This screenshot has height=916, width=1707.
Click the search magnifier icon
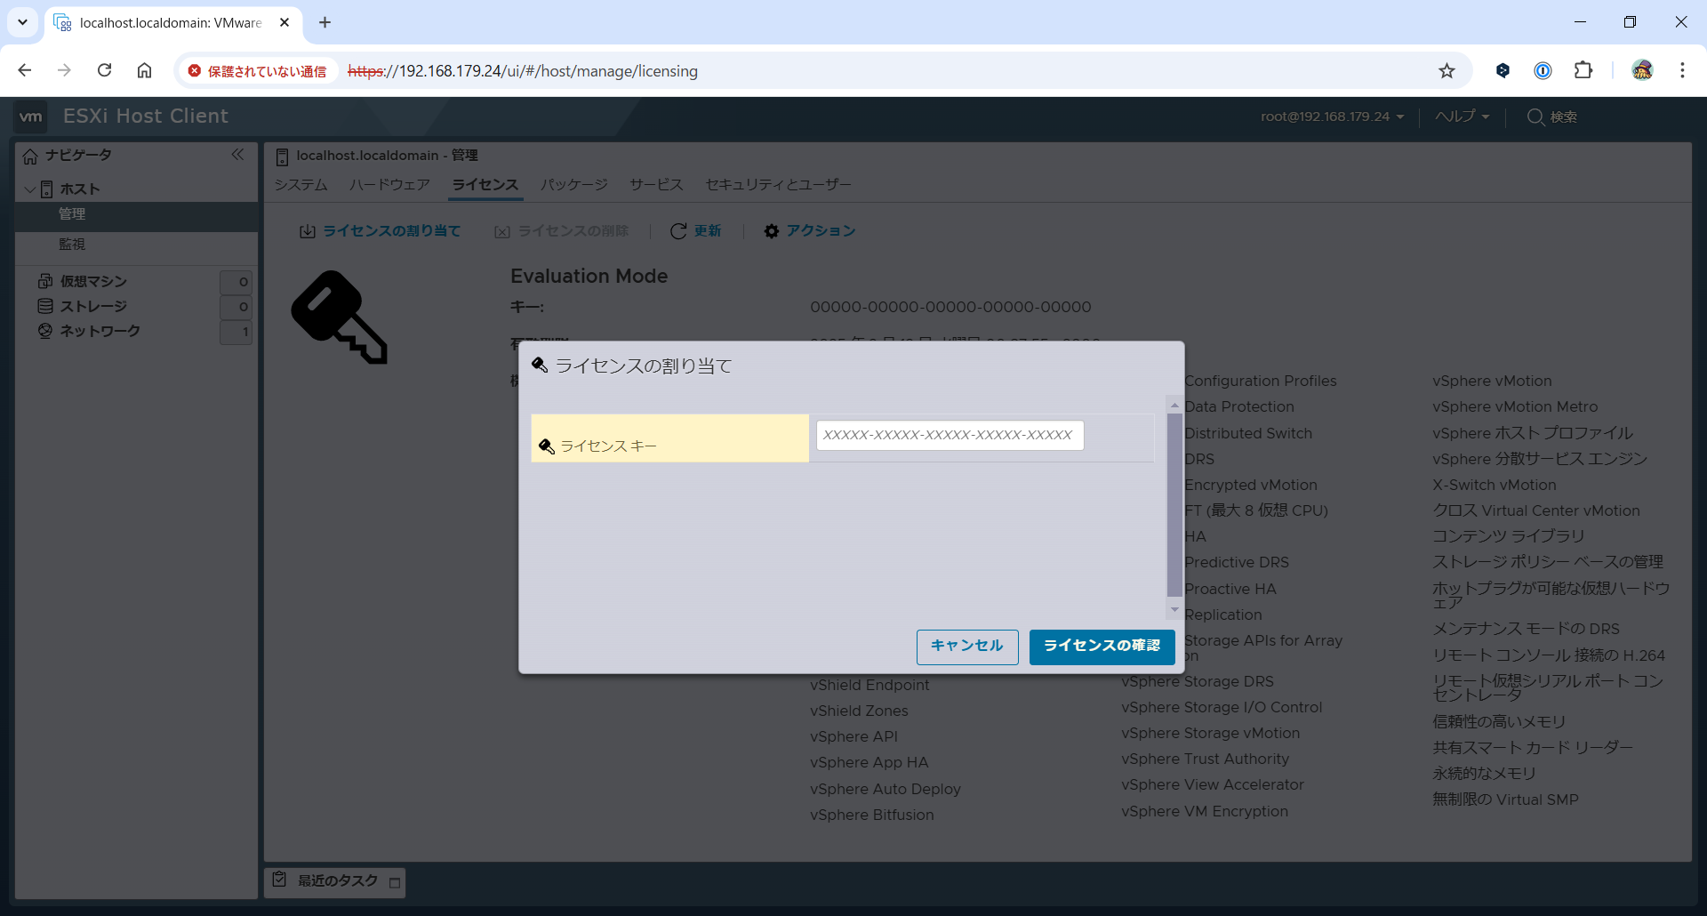[1535, 117]
